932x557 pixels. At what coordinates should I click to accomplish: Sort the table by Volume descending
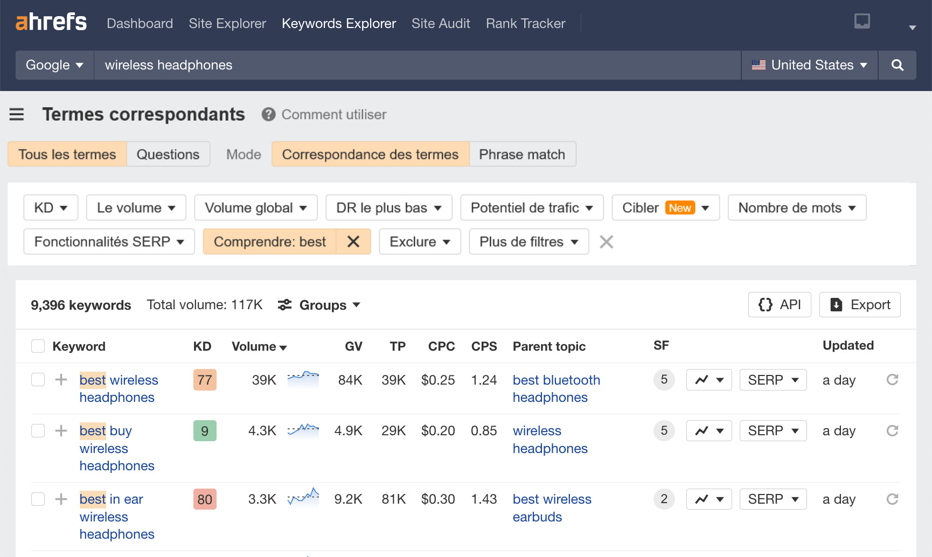point(284,347)
